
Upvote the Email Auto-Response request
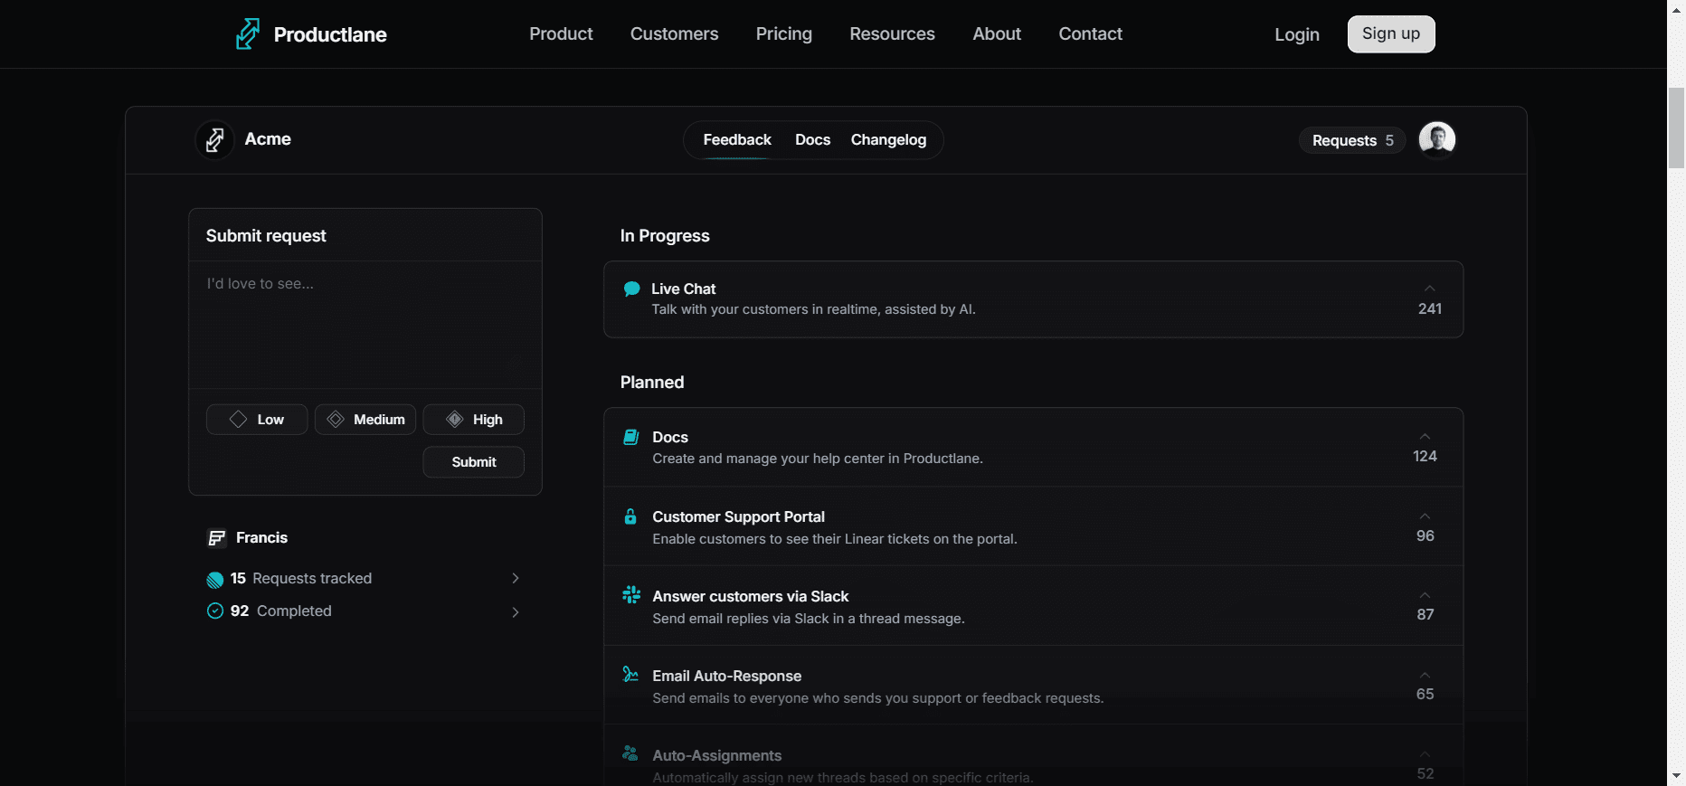coord(1425,675)
